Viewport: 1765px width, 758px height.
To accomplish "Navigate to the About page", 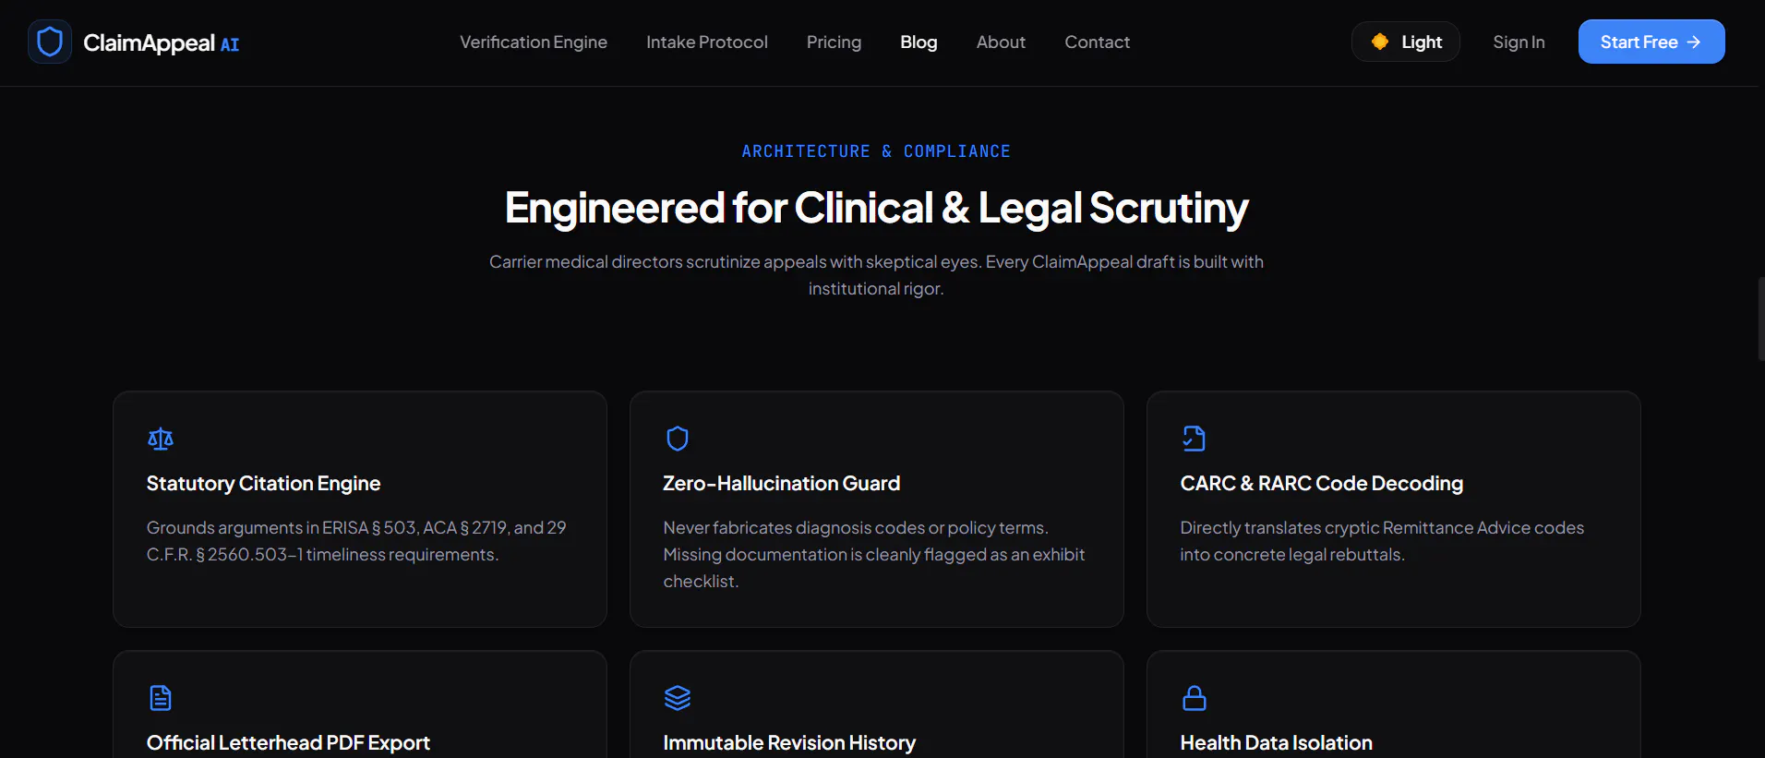I will point(1001,42).
